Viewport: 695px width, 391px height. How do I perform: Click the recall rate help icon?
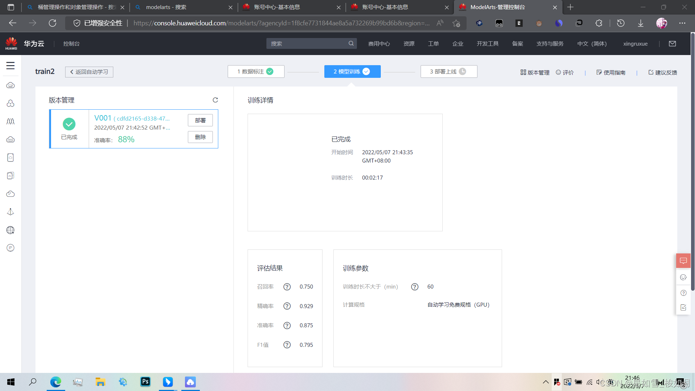pos(287,287)
